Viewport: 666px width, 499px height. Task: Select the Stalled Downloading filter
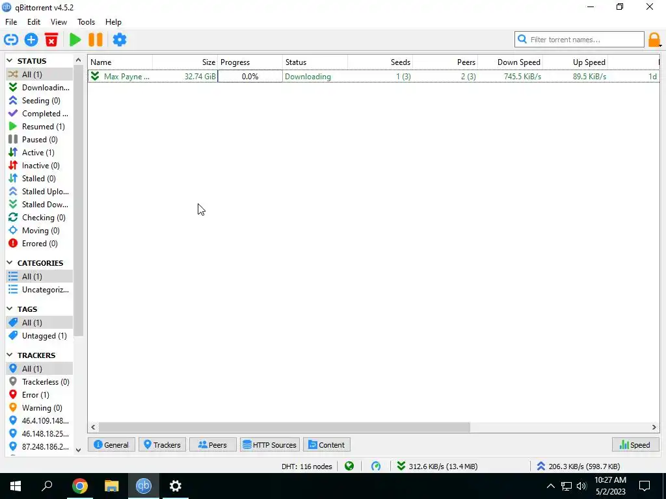click(39, 205)
